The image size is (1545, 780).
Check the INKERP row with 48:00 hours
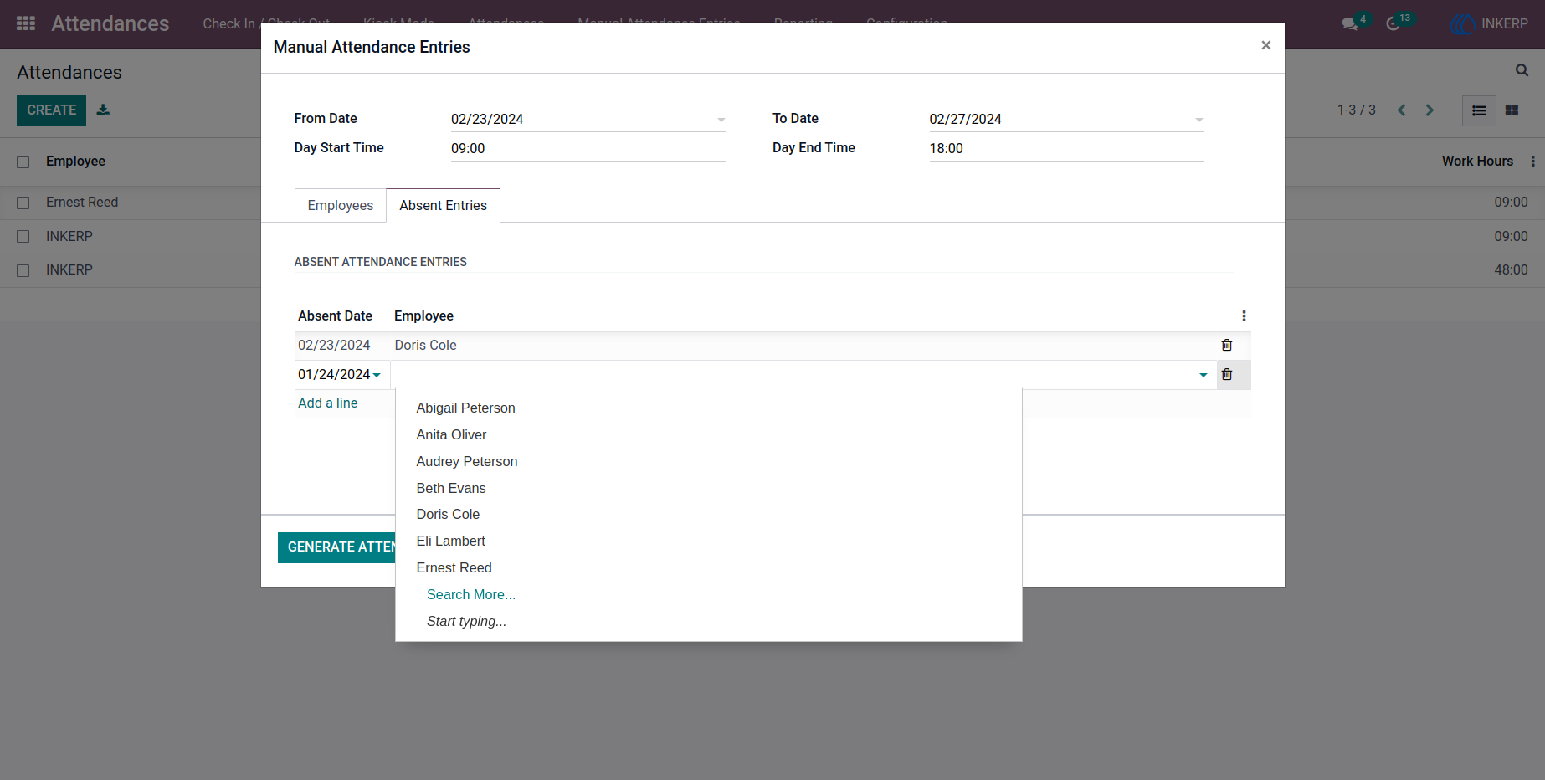[x=23, y=270]
